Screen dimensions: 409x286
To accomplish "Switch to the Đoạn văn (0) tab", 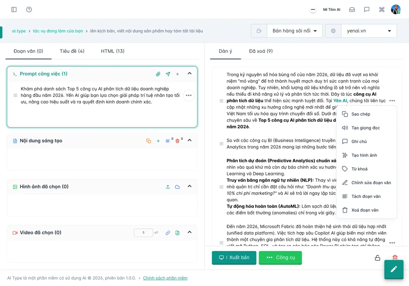I will pyautogui.click(x=28, y=51).
